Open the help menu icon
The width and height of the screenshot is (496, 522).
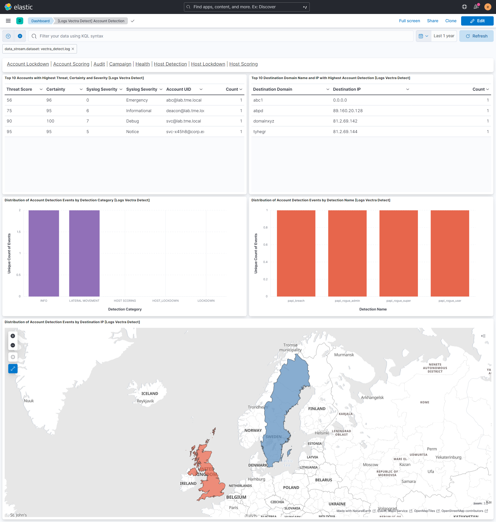tap(464, 7)
